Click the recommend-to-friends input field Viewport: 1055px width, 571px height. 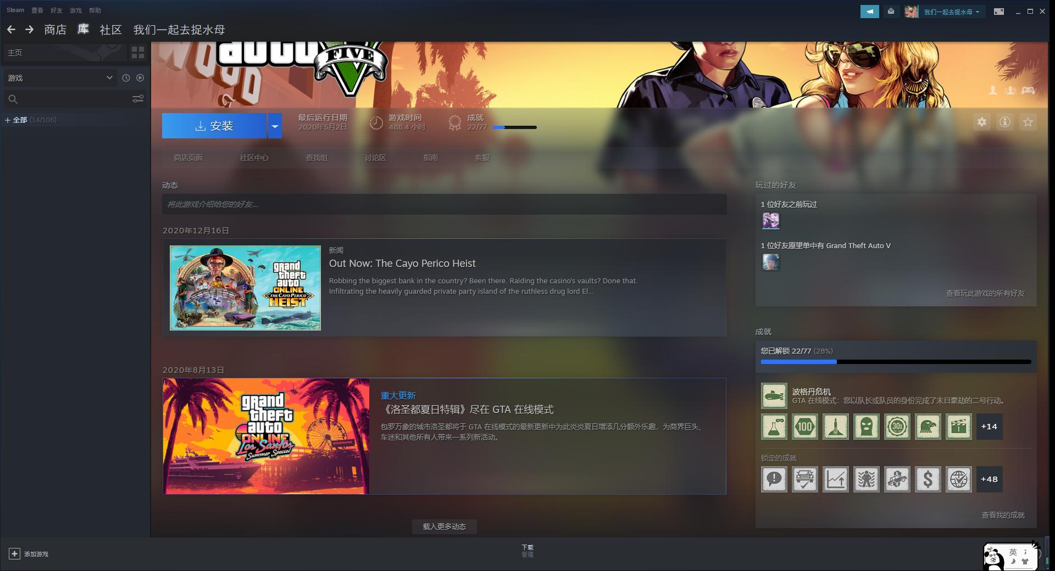click(x=444, y=204)
